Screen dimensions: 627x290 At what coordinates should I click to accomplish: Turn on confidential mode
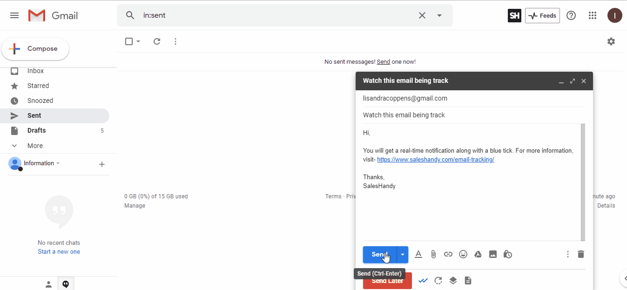pyautogui.click(x=508, y=254)
